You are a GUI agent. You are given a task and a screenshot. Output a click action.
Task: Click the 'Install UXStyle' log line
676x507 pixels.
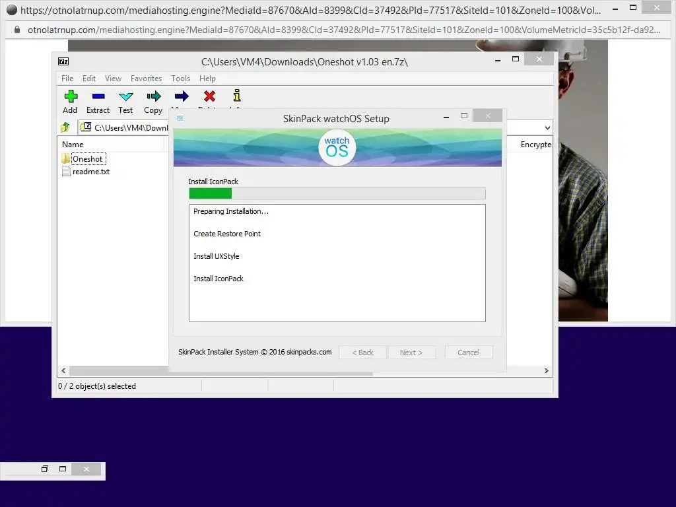tap(217, 256)
